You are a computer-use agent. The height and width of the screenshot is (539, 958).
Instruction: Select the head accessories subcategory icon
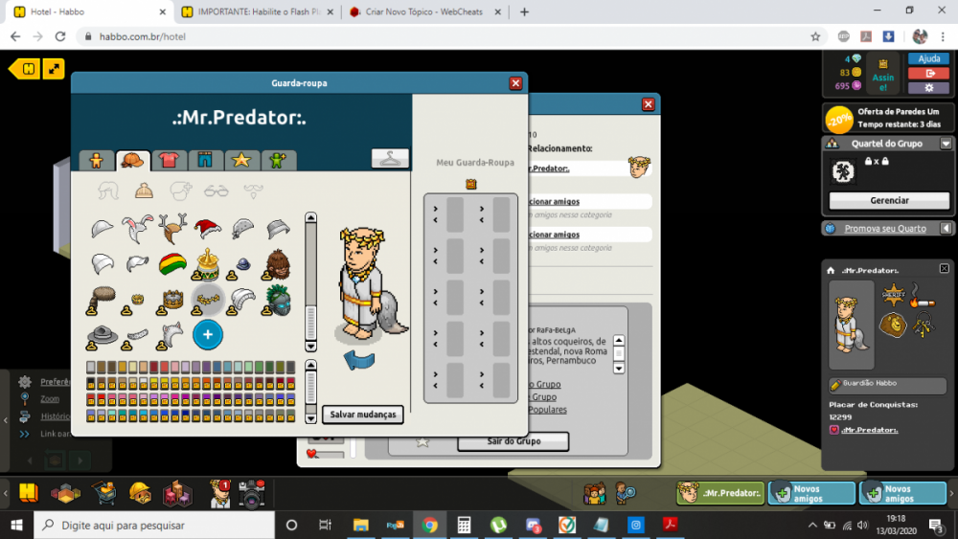[180, 191]
